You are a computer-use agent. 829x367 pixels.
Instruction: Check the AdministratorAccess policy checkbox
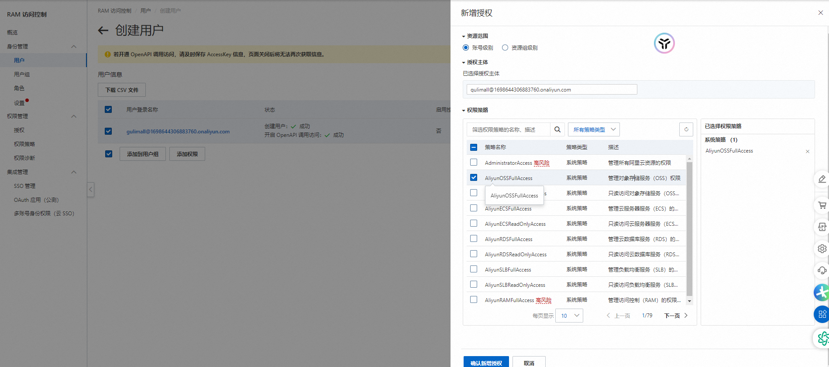[474, 162]
